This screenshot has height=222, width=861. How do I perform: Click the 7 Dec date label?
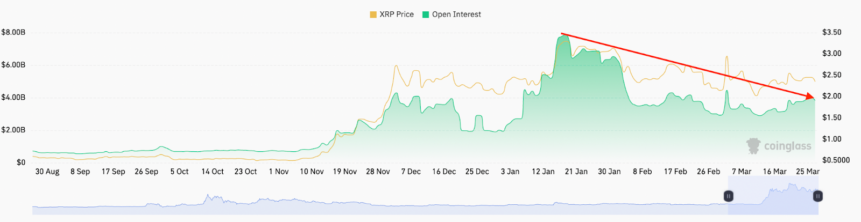tap(411, 172)
